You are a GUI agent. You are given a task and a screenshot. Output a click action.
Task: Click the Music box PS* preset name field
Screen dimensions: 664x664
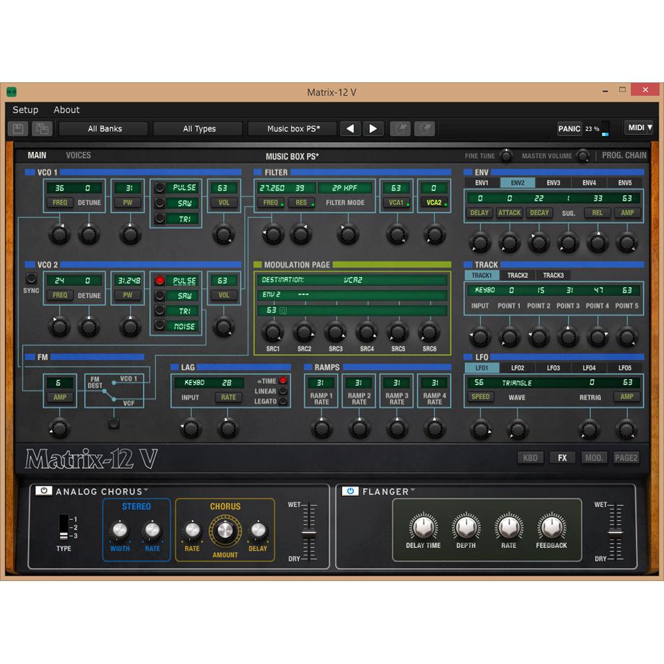click(291, 128)
